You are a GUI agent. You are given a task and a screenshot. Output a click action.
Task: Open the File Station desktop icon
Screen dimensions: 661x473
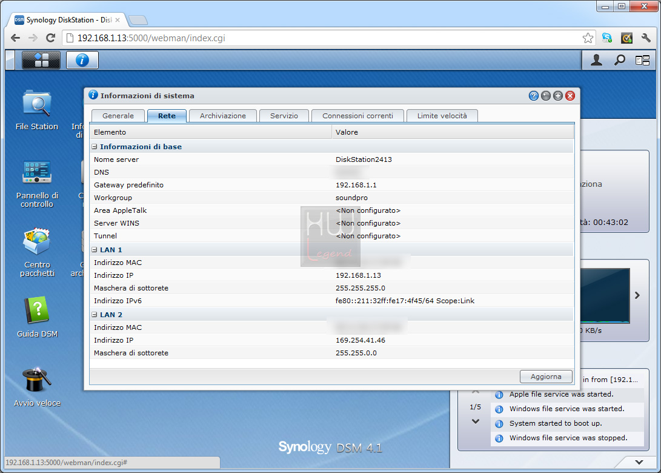pyautogui.click(x=37, y=110)
